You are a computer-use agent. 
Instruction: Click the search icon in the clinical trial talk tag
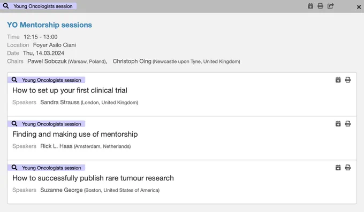[x=14, y=80]
